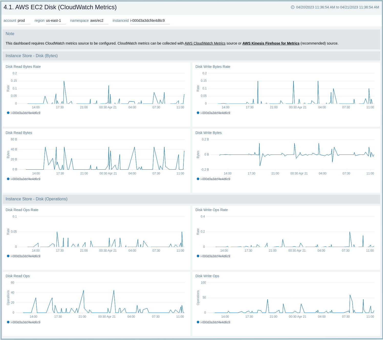Click the Disk Write Bytes Rate panel title
The width and height of the screenshot is (383, 340).
(213, 67)
